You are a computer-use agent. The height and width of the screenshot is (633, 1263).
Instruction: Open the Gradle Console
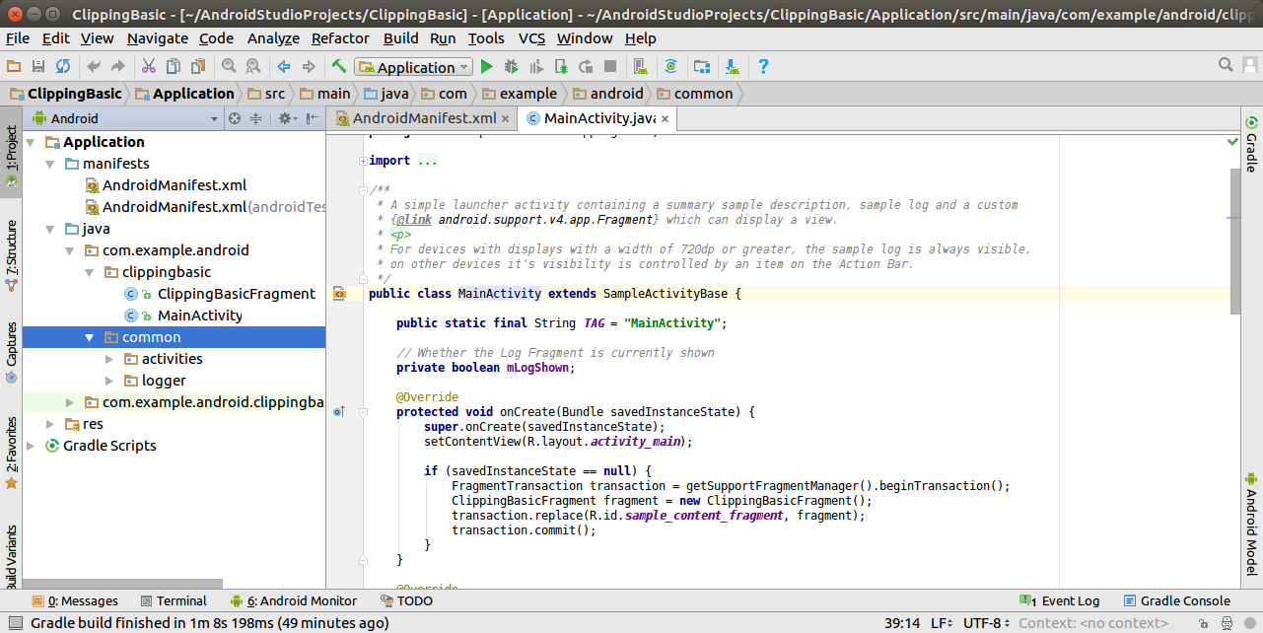[1176, 600]
